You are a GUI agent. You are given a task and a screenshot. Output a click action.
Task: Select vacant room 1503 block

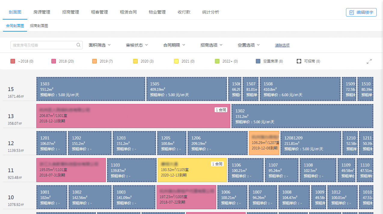click(x=90, y=89)
